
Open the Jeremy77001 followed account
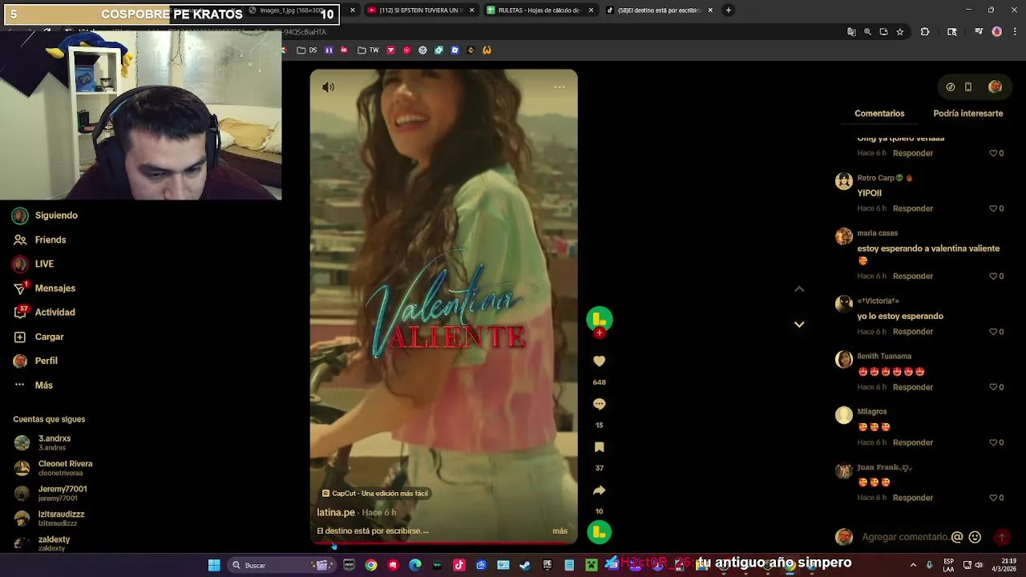click(51, 493)
